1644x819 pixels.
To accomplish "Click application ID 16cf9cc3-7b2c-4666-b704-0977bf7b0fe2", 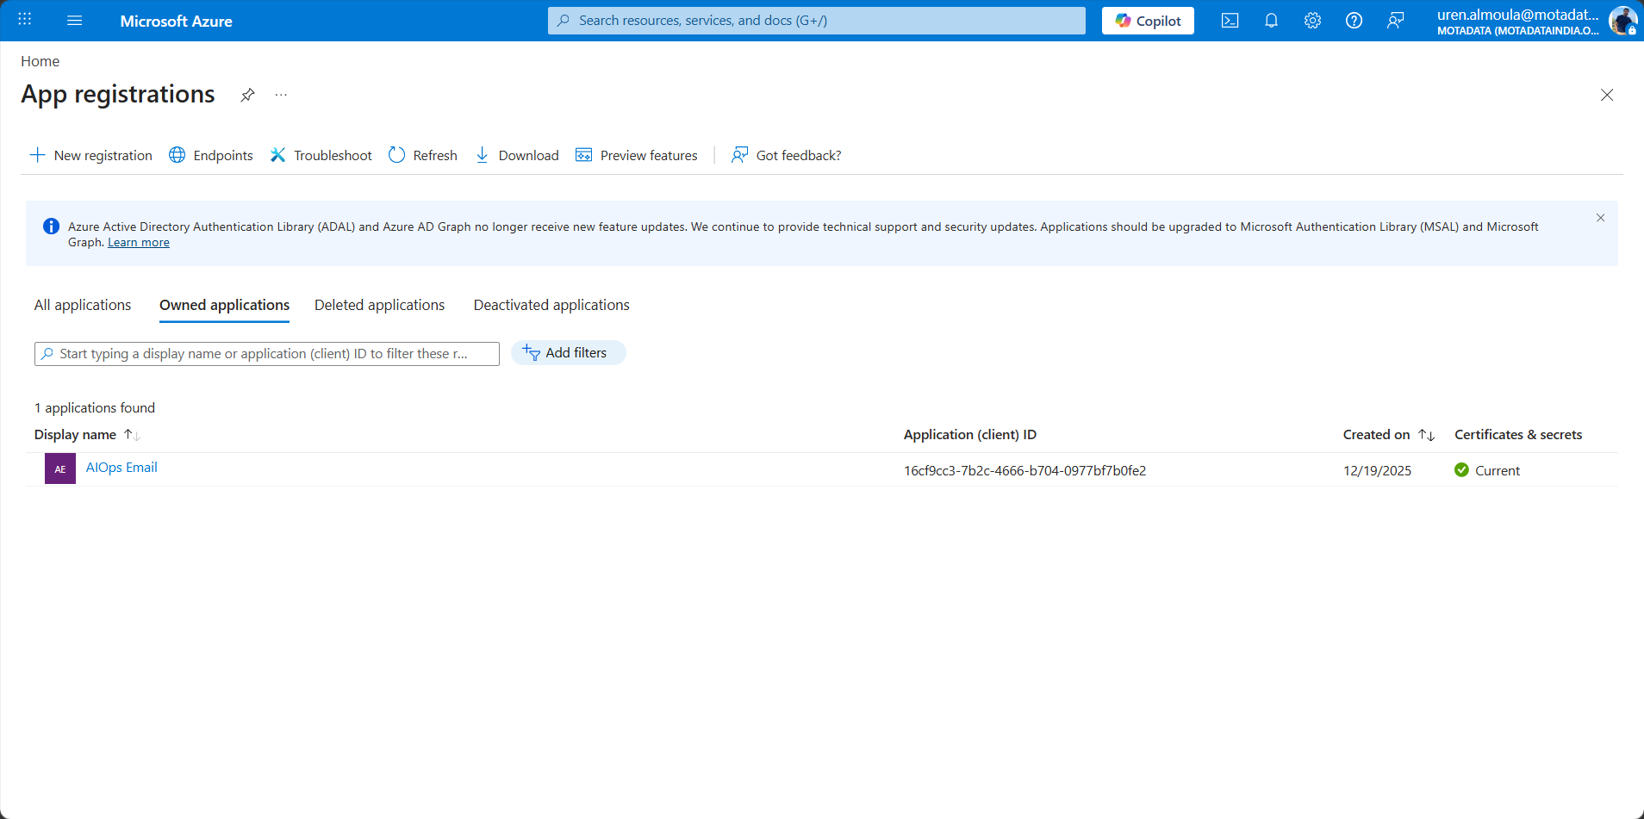I will tap(1024, 471).
